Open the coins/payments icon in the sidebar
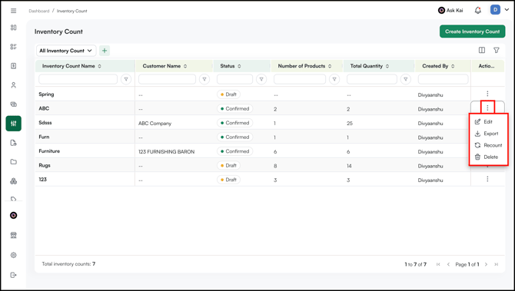 click(14, 104)
